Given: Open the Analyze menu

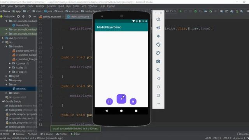Looking at the screenshot, I should (x=40, y=6).
